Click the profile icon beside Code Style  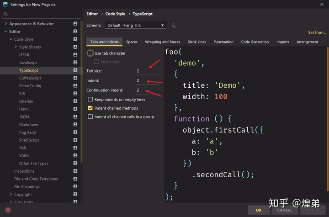(75, 39)
